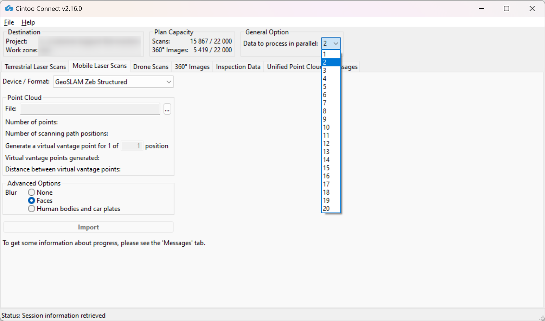Choose 3 in the parallel dropdown list
Viewport: 545px width, 321px height.
point(331,70)
